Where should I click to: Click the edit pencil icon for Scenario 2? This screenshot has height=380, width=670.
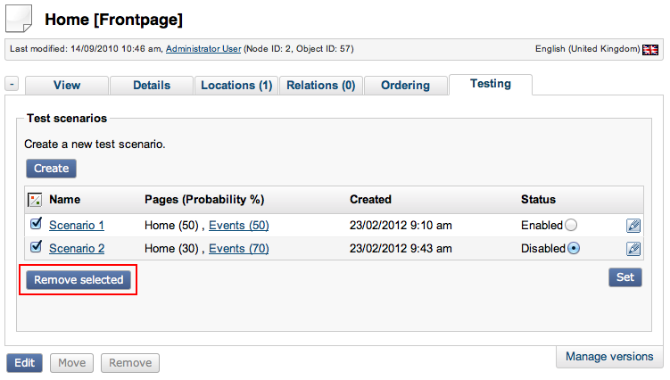[x=633, y=249]
